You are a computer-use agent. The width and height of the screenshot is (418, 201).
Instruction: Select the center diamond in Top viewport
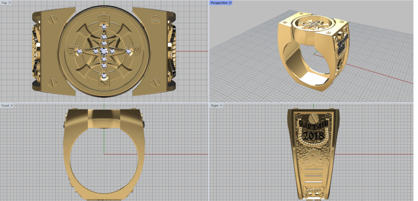click(104, 51)
